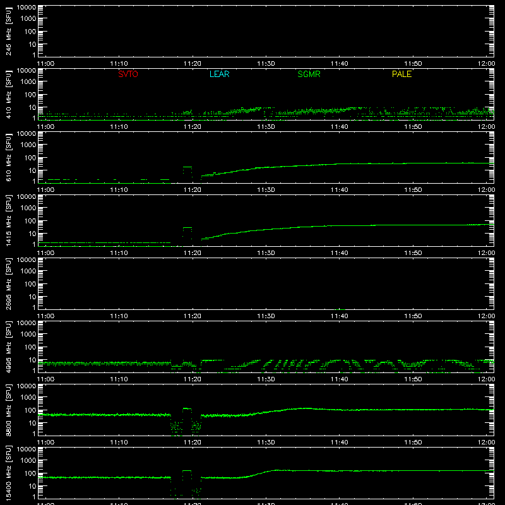Select the 1415 MHz [SFU] axis title
This screenshot has height=505, width=505.
9,221
